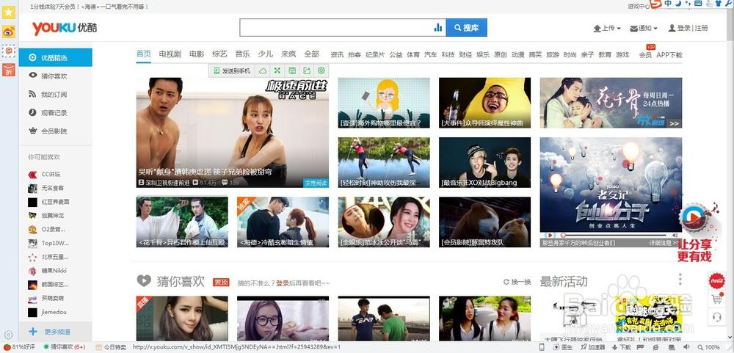The image size is (734, 353).
Task: Open the mail @ icon in sidebar
Action: [9, 51]
